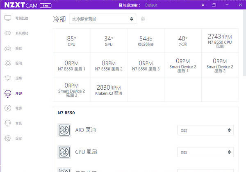Click the N7 B550 風扇 1 tile
This screenshot has height=172, width=246.
point(71,65)
